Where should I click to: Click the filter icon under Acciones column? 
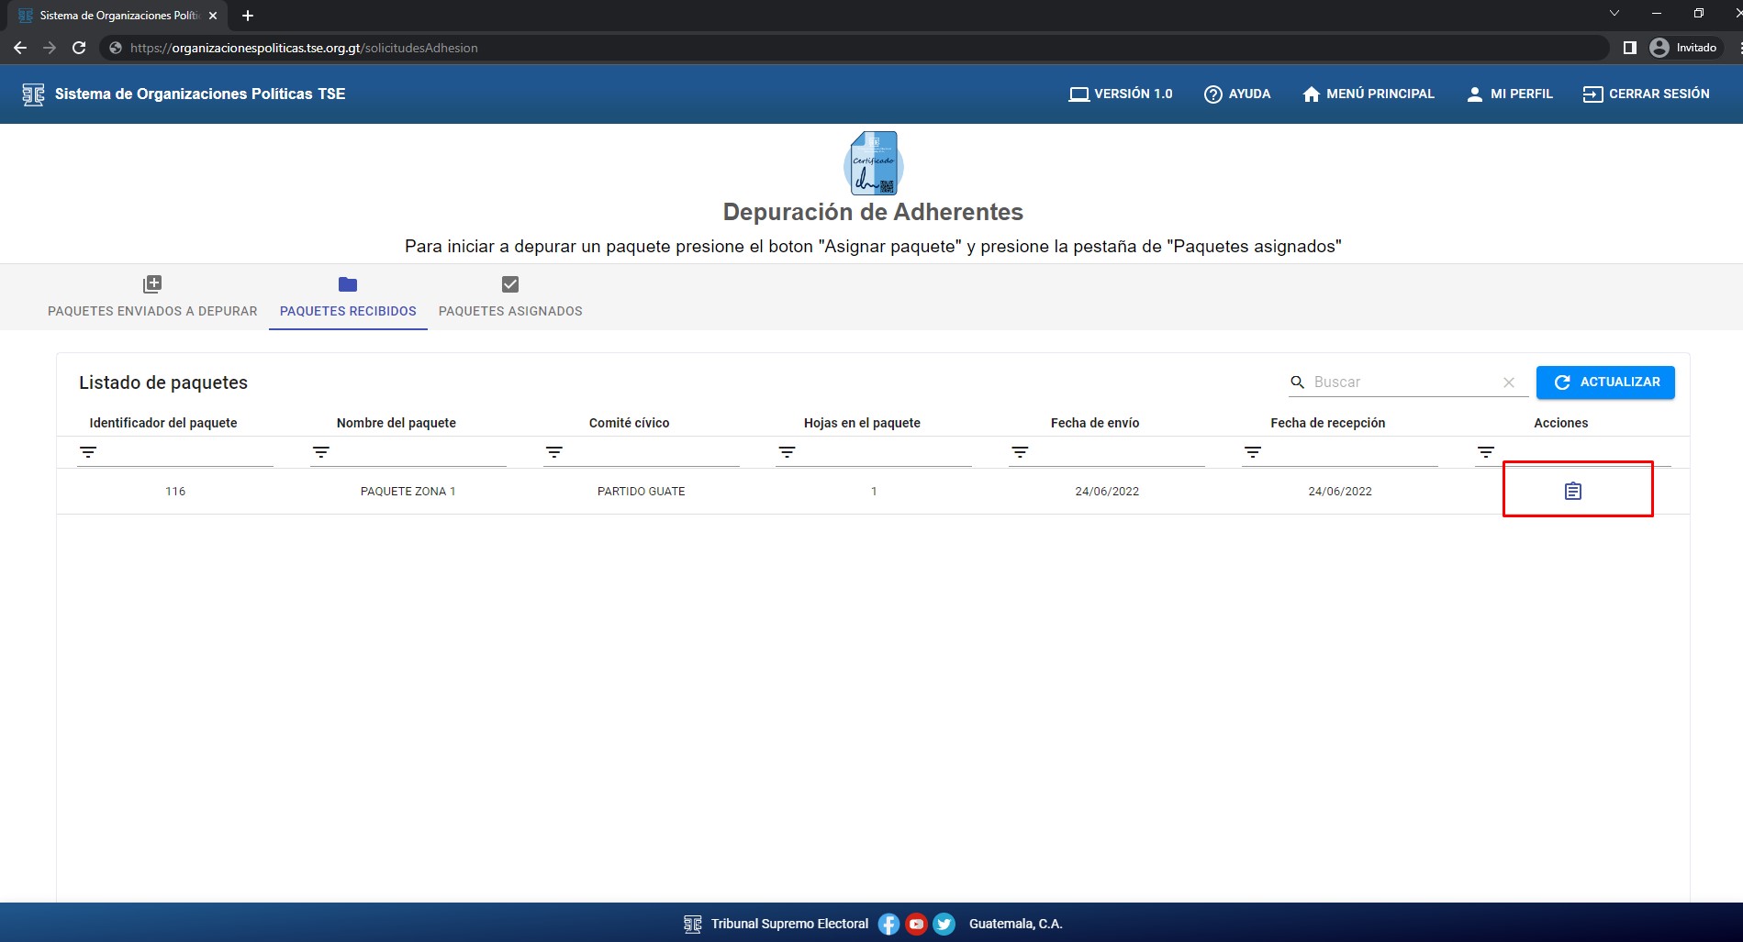coord(1486,452)
